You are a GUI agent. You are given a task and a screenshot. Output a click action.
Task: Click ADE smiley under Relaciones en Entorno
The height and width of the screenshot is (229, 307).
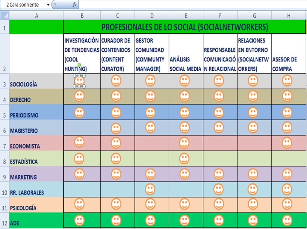click(253, 220)
